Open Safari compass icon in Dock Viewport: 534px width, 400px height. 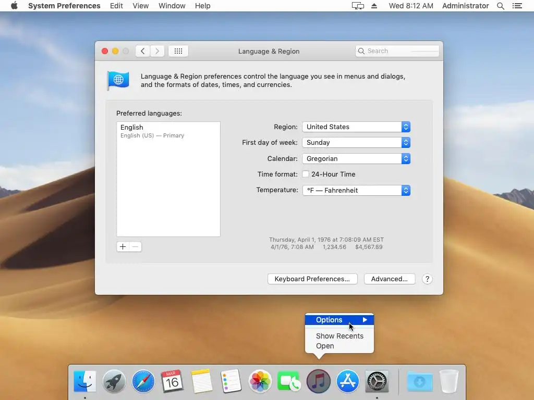(x=143, y=381)
